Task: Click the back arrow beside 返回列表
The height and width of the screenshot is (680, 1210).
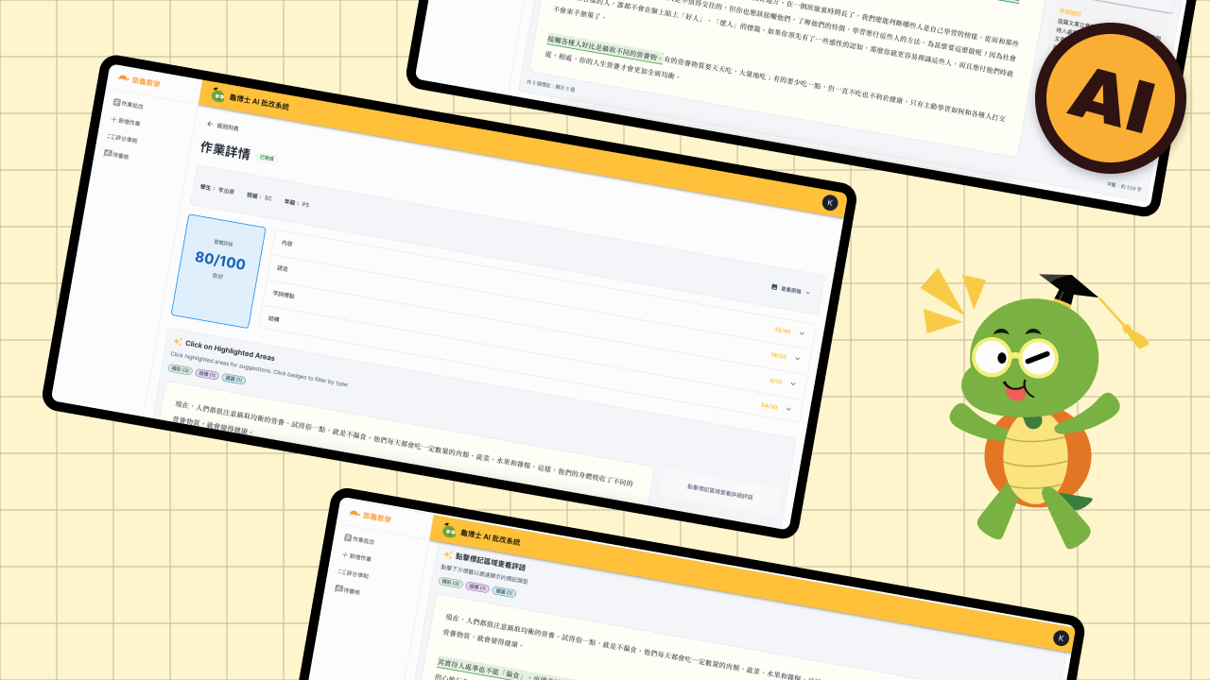Action: [x=210, y=124]
